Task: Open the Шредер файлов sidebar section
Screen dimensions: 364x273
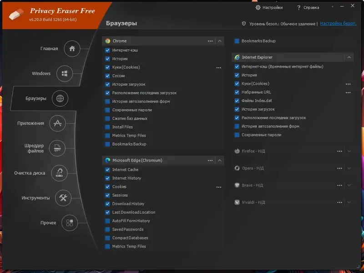Action: 57,147
